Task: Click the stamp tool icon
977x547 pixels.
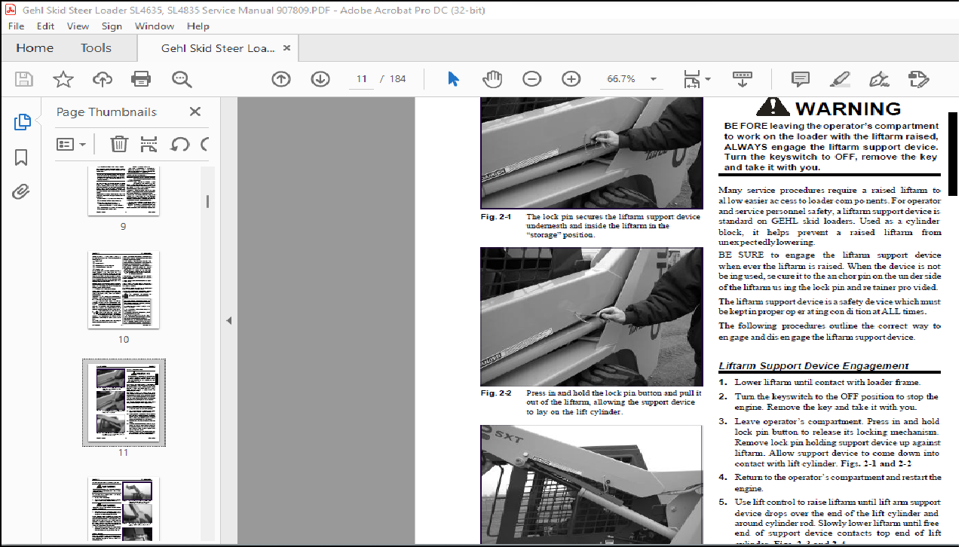Action: [x=918, y=79]
